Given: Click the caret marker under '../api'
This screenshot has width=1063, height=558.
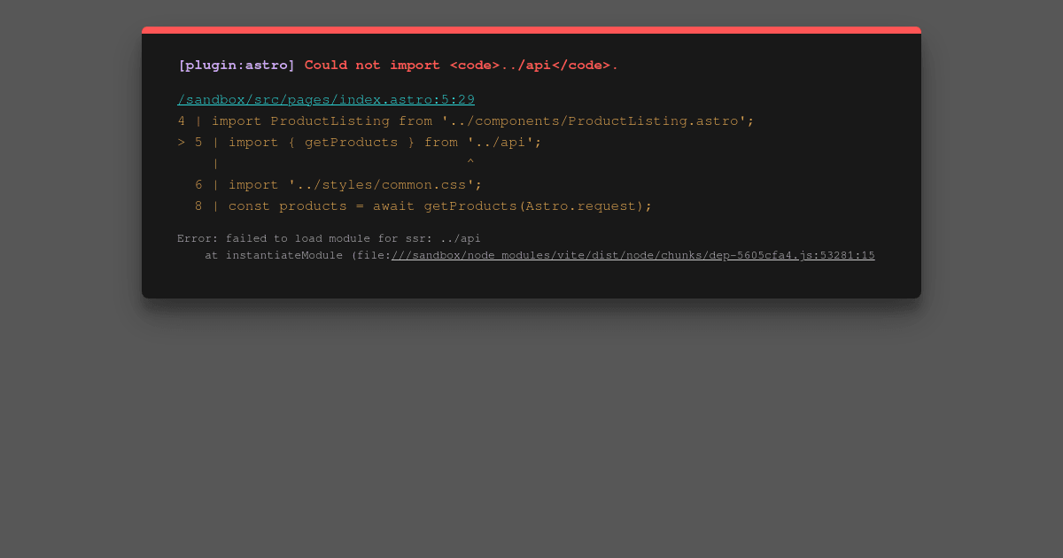Looking at the screenshot, I should pyautogui.click(x=470, y=160).
